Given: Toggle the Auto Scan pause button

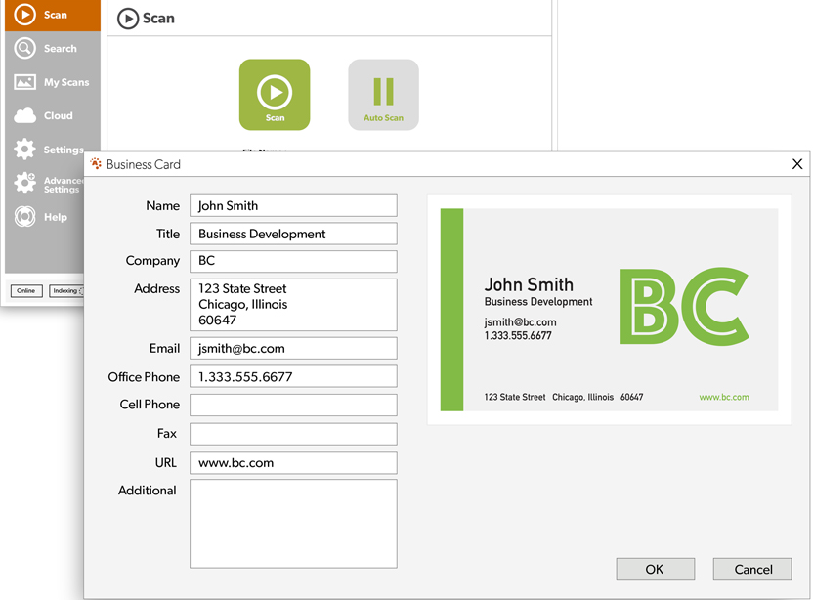Looking at the screenshot, I should (x=383, y=95).
